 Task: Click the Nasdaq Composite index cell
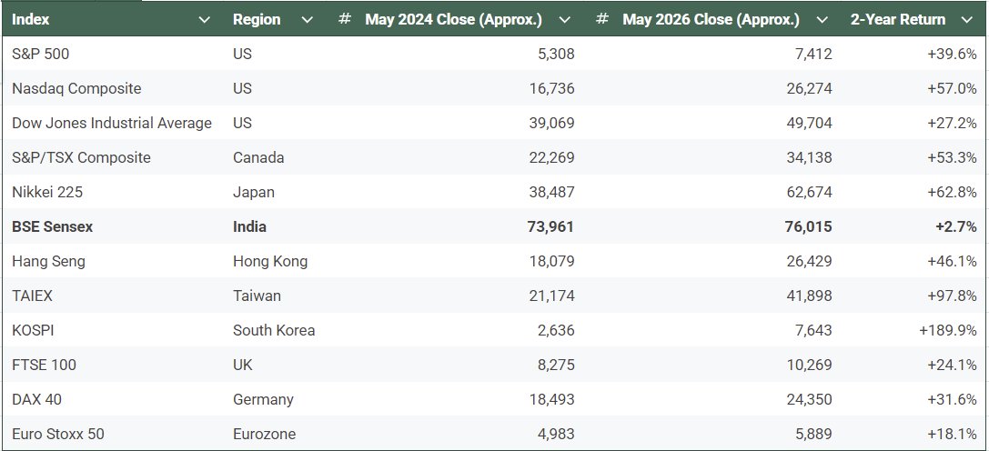pyautogui.click(x=76, y=88)
